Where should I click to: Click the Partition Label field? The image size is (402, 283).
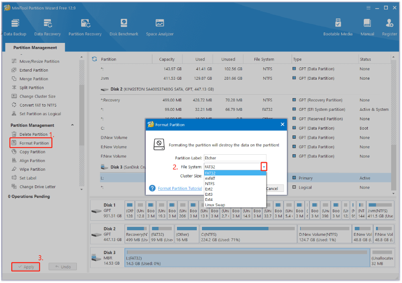point(235,158)
